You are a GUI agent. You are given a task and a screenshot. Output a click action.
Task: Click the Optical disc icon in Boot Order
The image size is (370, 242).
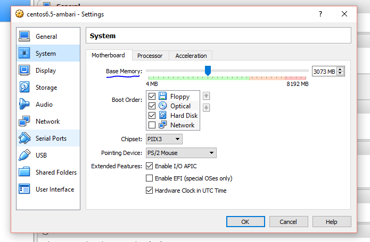click(x=162, y=106)
